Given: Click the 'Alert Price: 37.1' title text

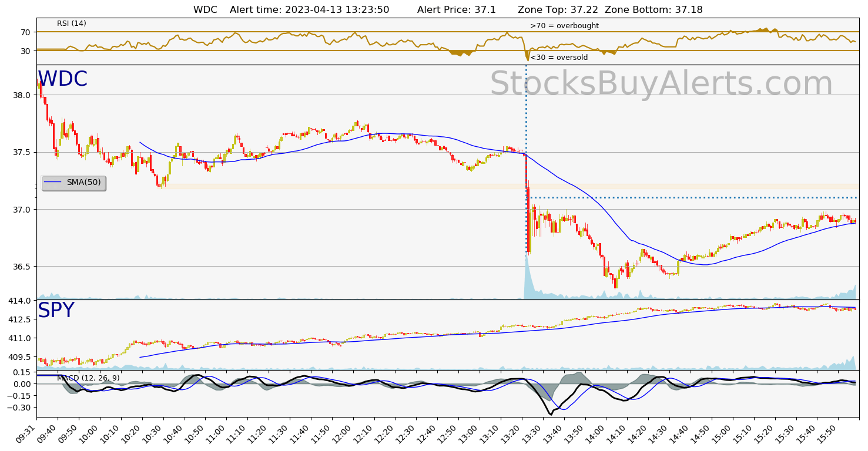Looking at the screenshot, I should tap(457, 10).
